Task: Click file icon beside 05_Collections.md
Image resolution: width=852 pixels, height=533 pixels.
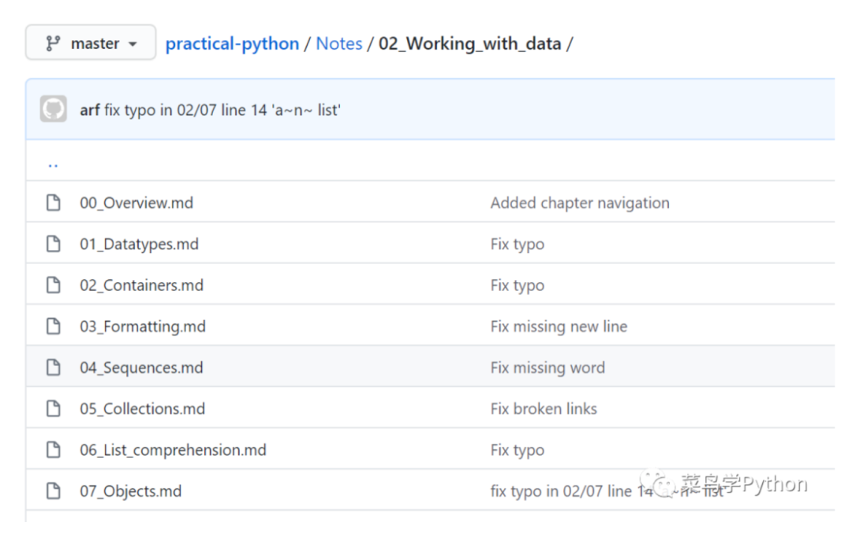Action: point(54,408)
